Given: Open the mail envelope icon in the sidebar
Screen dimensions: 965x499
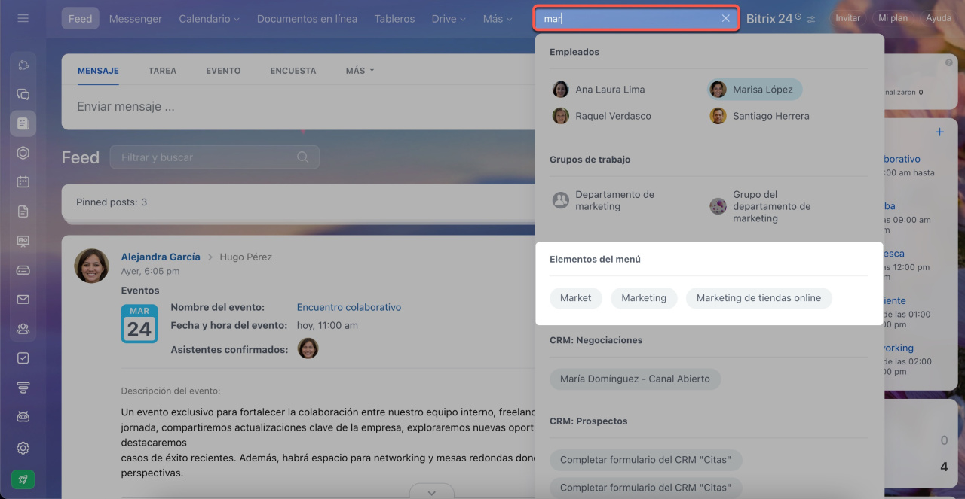Looking at the screenshot, I should [x=23, y=300].
